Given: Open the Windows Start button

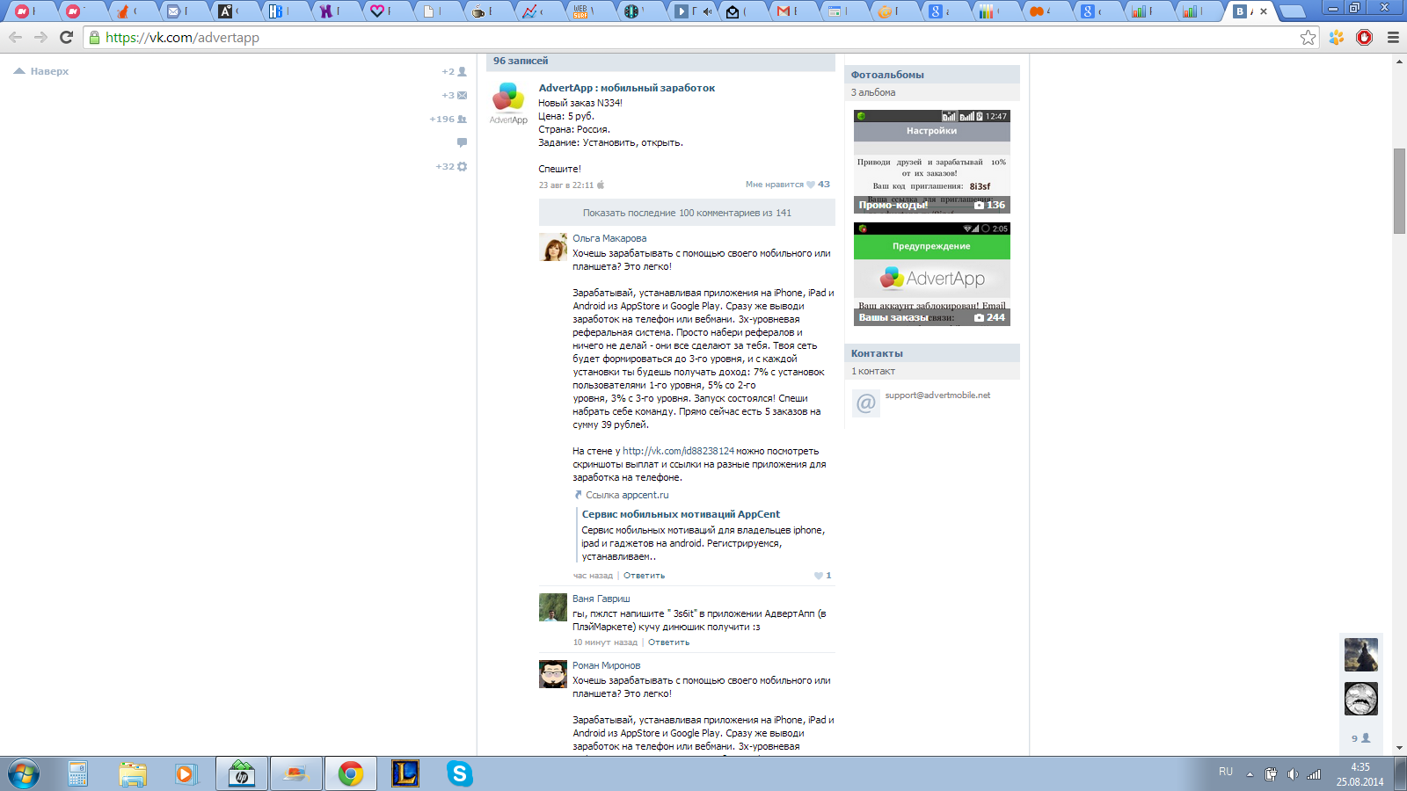Looking at the screenshot, I should click(x=24, y=774).
